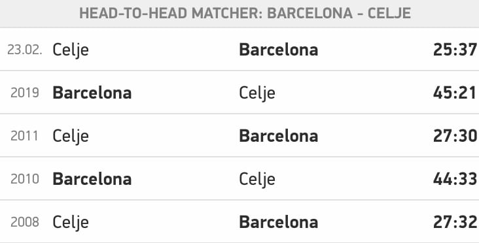The width and height of the screenshot is (479, 243).
Task: Open the 2019 match row
Action: click(239, 92)
